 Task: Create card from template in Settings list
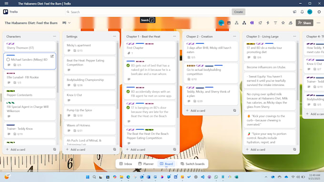click(114, 149)
